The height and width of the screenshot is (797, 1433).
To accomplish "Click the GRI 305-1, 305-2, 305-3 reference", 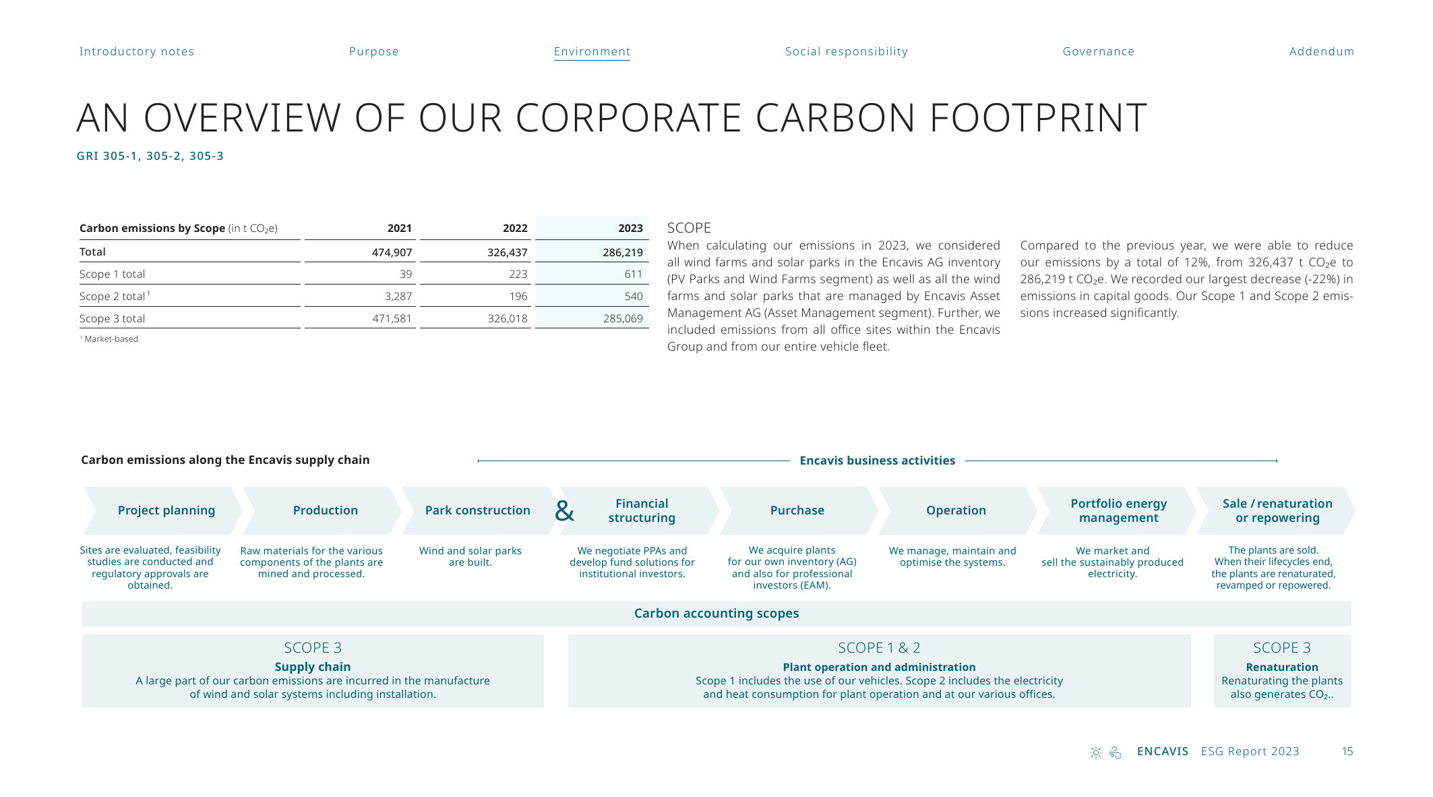I will tap(150, 156).
